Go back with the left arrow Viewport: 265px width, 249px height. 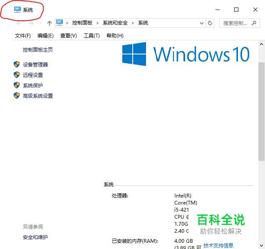coord(19,23)
